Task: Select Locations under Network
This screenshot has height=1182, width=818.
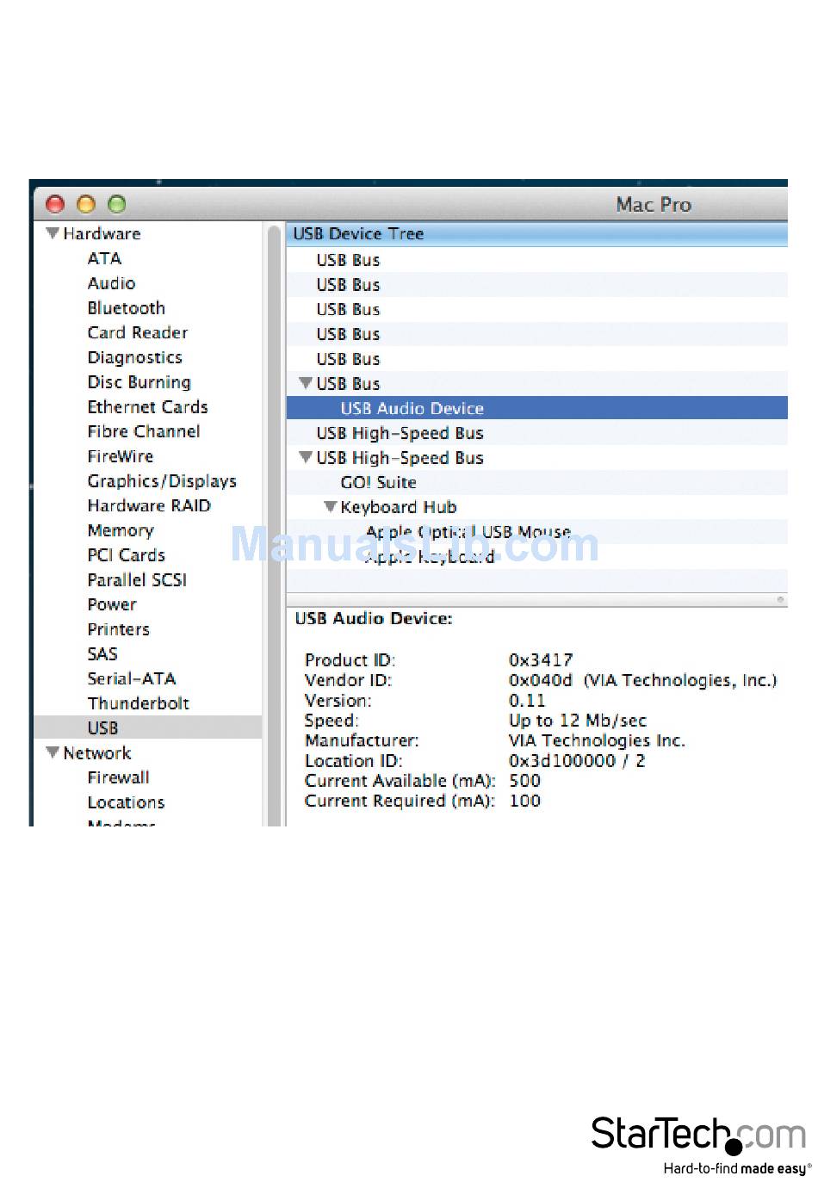Action: pos(126,802)
